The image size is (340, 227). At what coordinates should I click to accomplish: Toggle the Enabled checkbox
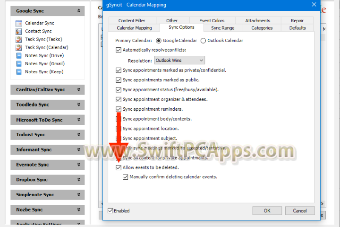pyautogui.click(x=110, y=211)
